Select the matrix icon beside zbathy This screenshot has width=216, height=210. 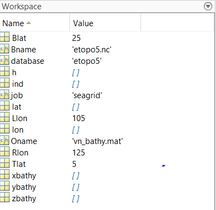point(5,197)
